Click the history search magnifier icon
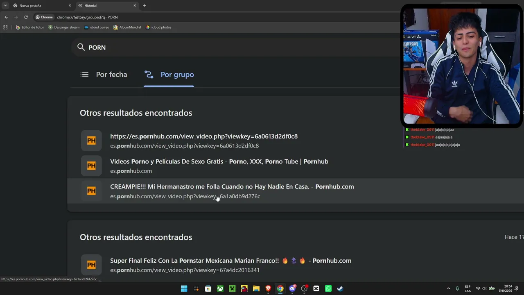 pyautogui.click(x=81, y=47)
